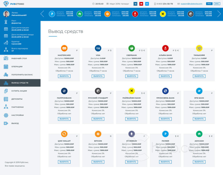Image resolution: width=223 pixels, height=175 pixels.
Task: Click the Русский Стандарт card icon
Action: (x=98, y=91)
